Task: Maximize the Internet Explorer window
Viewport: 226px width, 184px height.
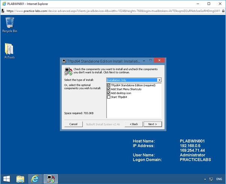Action: point(209,4)
